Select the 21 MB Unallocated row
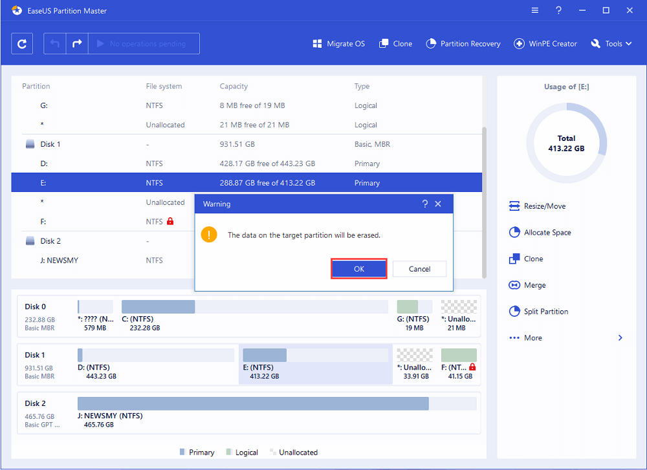Screen dimensions: 647x470 (247, 125)
